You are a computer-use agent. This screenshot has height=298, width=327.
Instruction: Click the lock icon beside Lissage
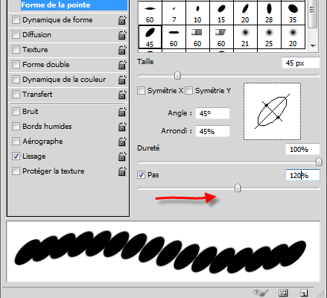[x=122, y=156]
